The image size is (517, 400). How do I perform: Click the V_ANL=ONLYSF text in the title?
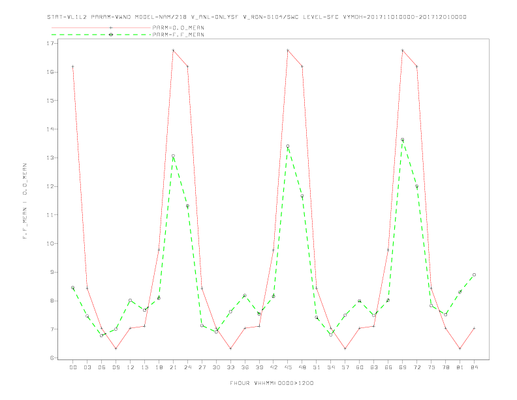click(x=215, y=17)
